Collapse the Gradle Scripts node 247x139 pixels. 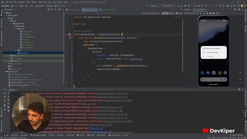5,71
